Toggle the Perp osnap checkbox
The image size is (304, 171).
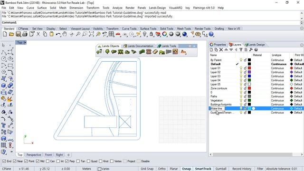(67, 161)
